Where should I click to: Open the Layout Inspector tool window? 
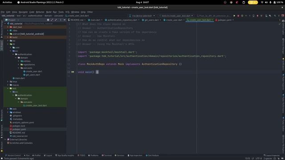[x=272, y=156]
